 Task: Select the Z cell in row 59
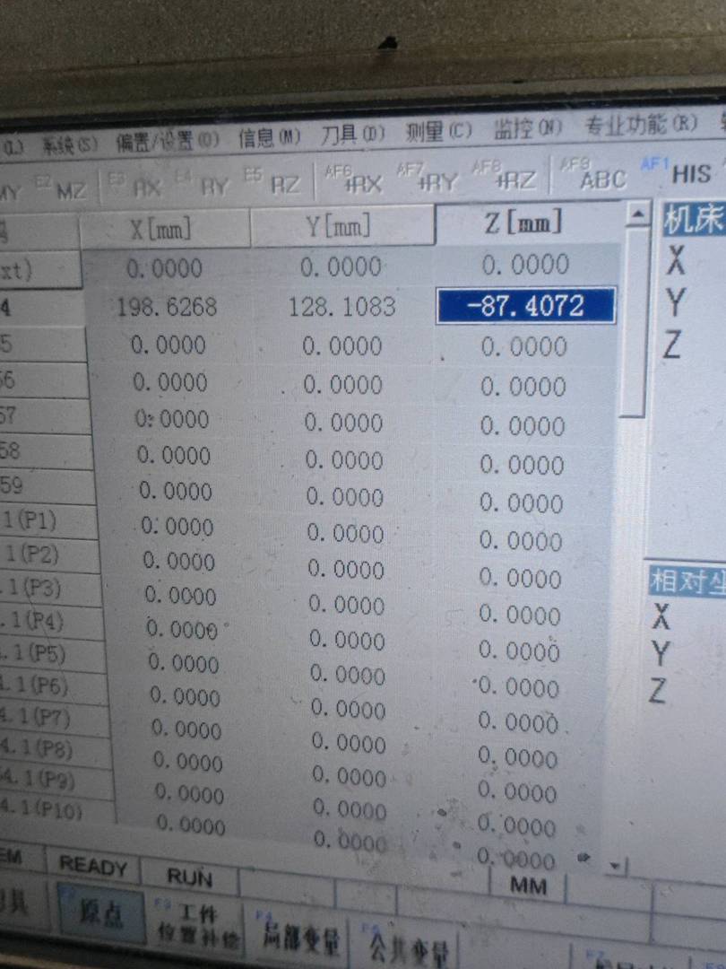click(x=522, y=503)
